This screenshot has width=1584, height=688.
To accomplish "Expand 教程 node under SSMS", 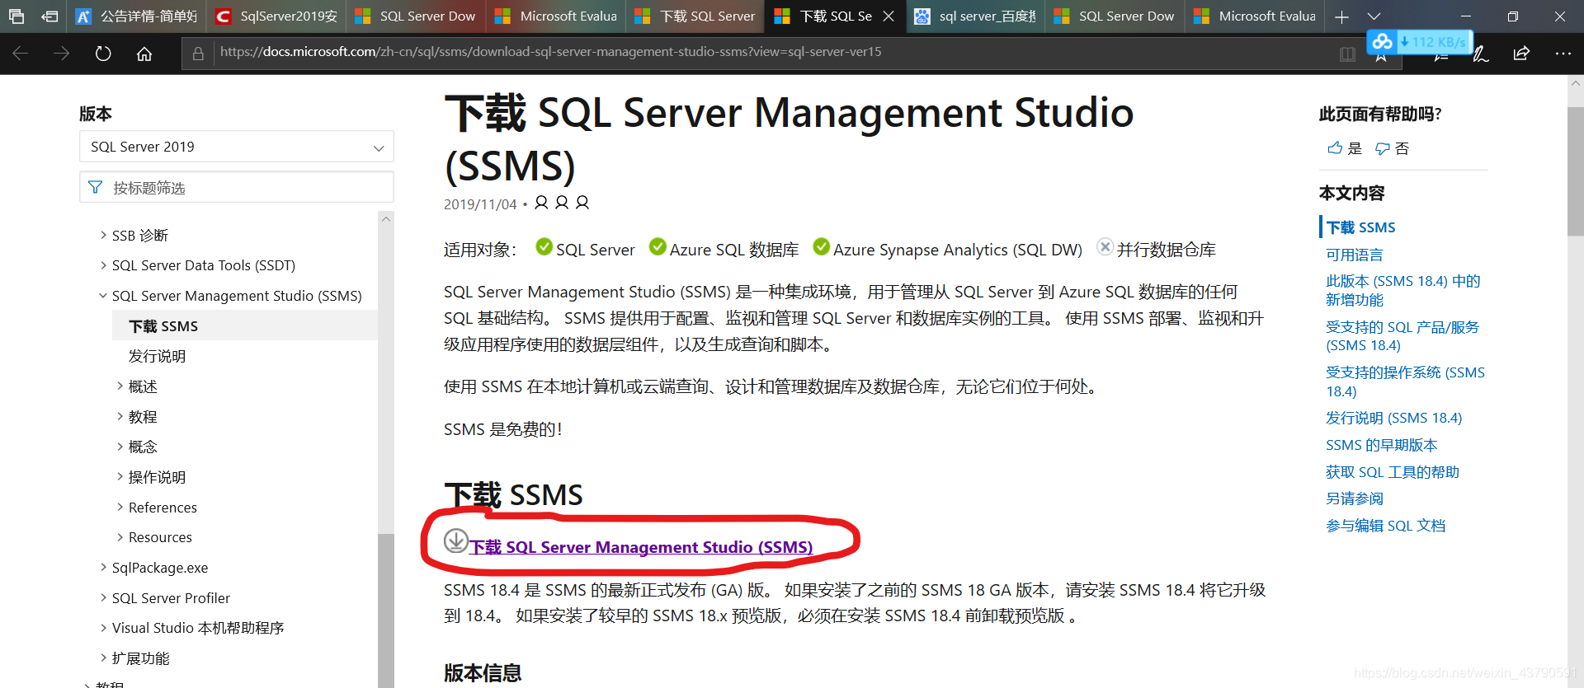I will point(120,417).
